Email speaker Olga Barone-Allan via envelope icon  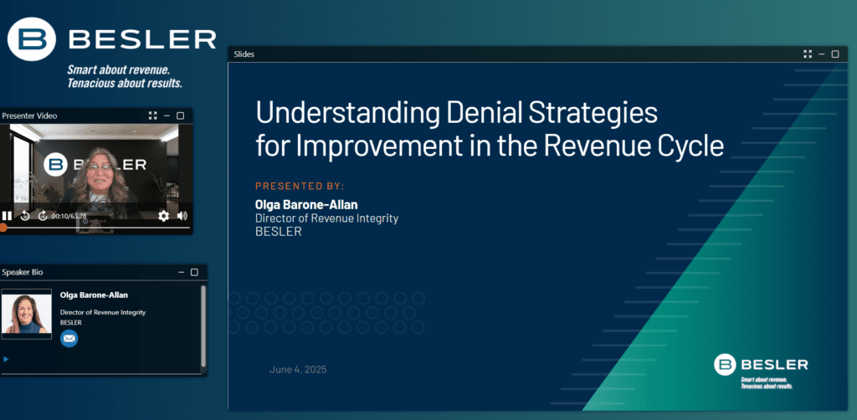69,339
